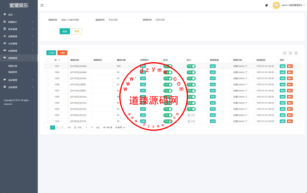
Task: View the 视频链接 for row 1297
Action: [x=213, y=91]
